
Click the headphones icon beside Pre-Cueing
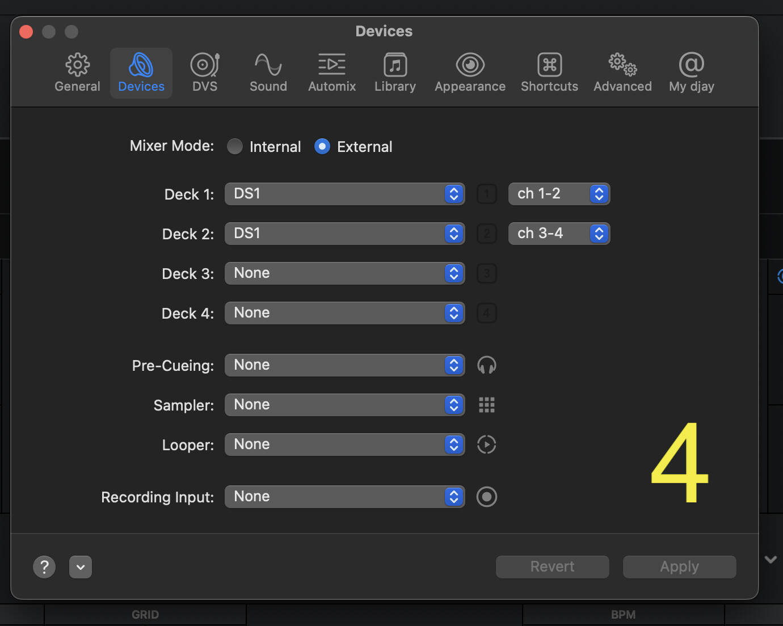(x=487, y=365)
